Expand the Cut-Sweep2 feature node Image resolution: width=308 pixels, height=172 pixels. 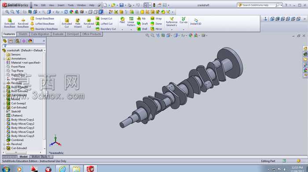pos(4,103)
